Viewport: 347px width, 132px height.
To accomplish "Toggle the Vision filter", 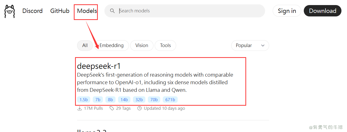I will [142, 46].
